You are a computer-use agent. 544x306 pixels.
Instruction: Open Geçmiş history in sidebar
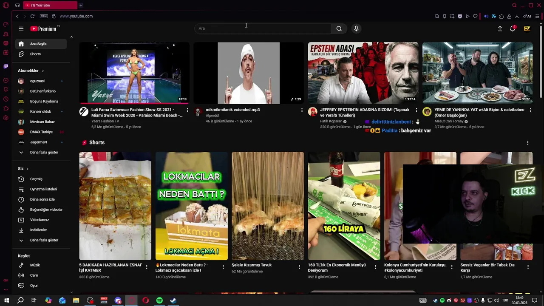tap(41, 179)
